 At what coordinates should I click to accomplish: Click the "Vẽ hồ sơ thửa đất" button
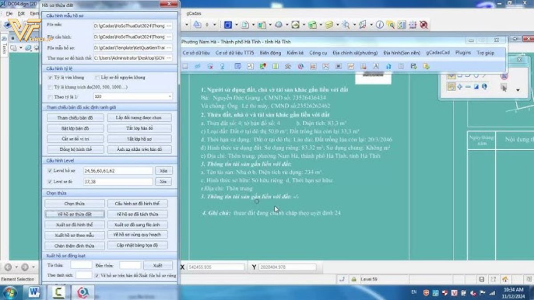pyautogui.click(x=75, y=214)
